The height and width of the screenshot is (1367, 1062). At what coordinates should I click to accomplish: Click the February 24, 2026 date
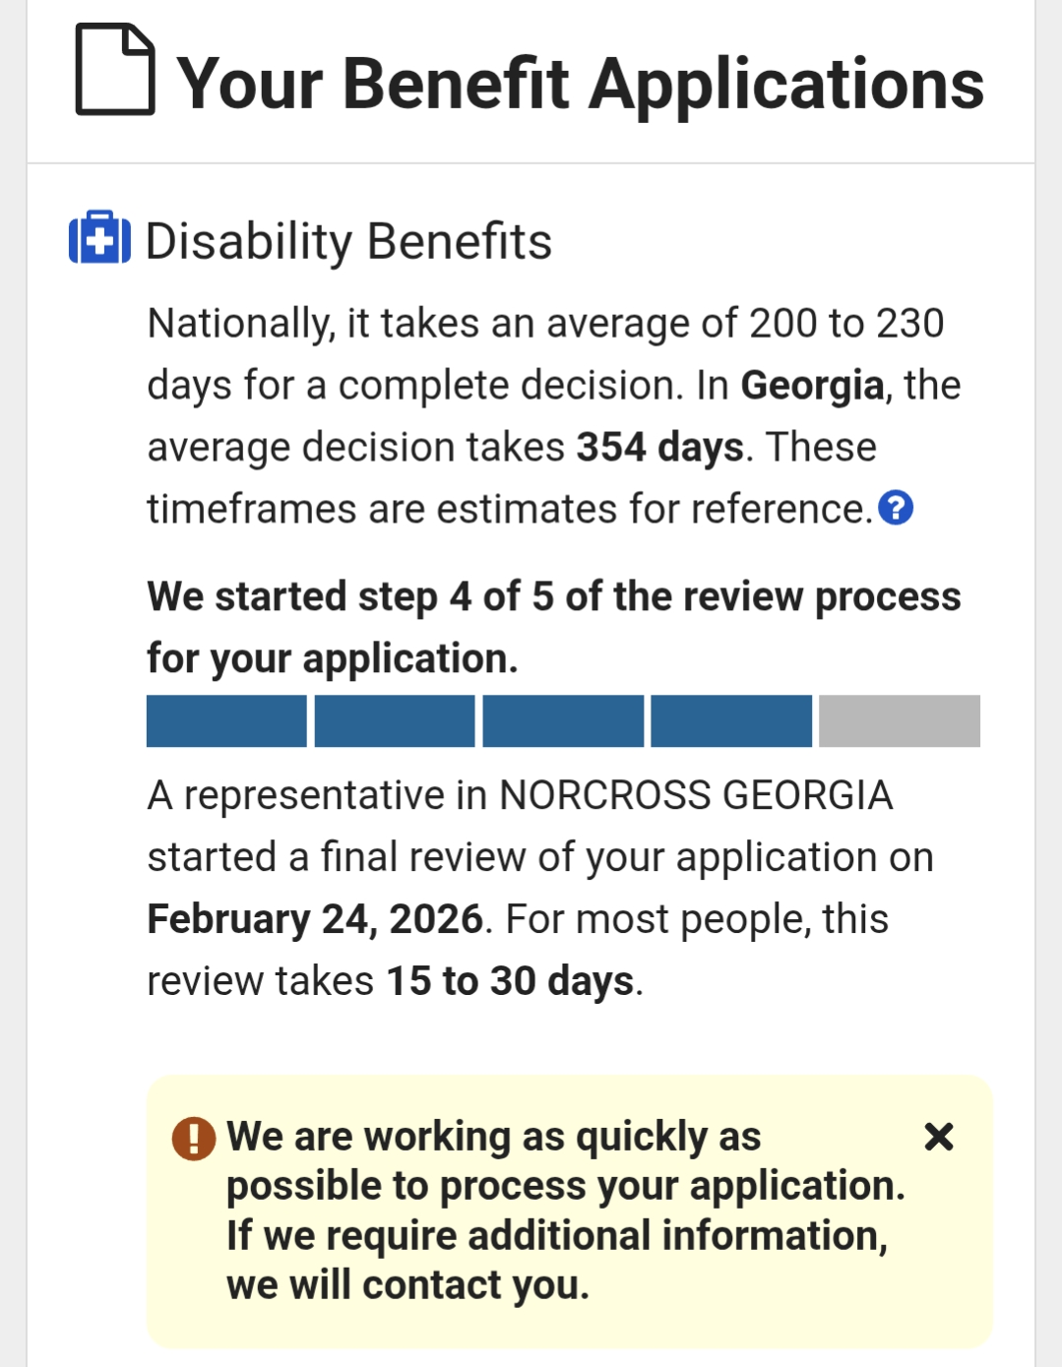tap(315, 919)
